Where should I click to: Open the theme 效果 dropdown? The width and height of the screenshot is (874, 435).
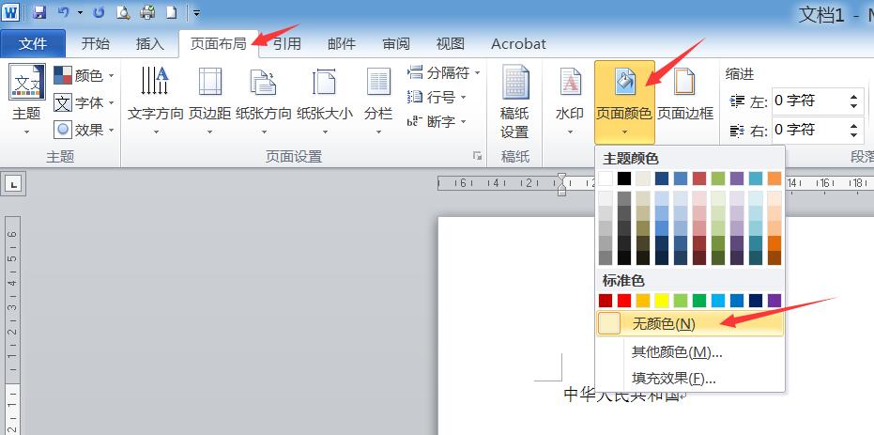coord(84,130)
